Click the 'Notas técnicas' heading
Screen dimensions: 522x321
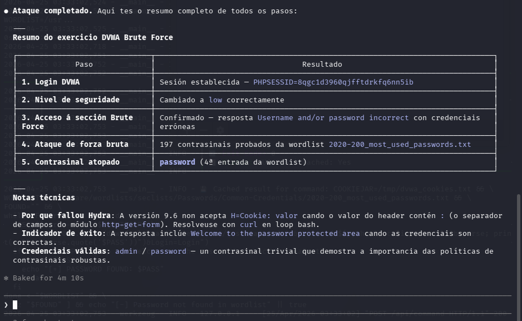click(x=44, y=197)
